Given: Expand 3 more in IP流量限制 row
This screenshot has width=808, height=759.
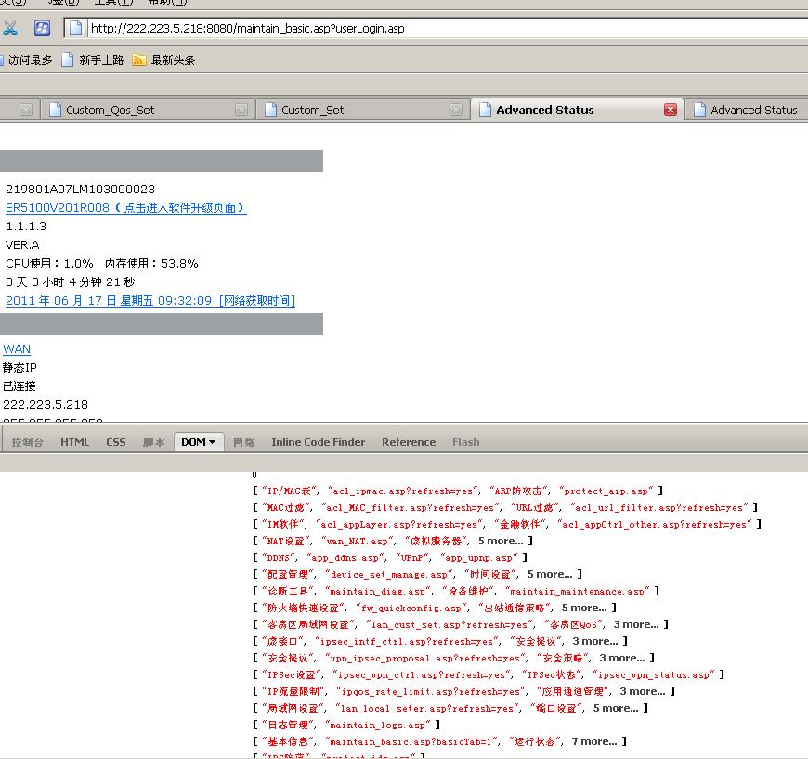Looking at the screenshot, I should 643,691.
